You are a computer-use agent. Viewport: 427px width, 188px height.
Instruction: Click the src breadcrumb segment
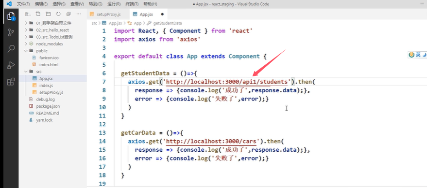pos(94,23)
